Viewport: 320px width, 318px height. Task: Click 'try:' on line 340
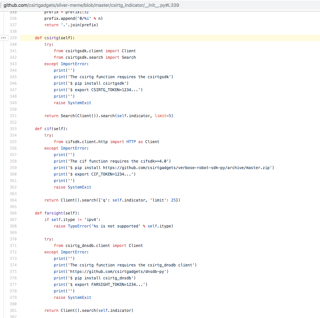[49, 44]
